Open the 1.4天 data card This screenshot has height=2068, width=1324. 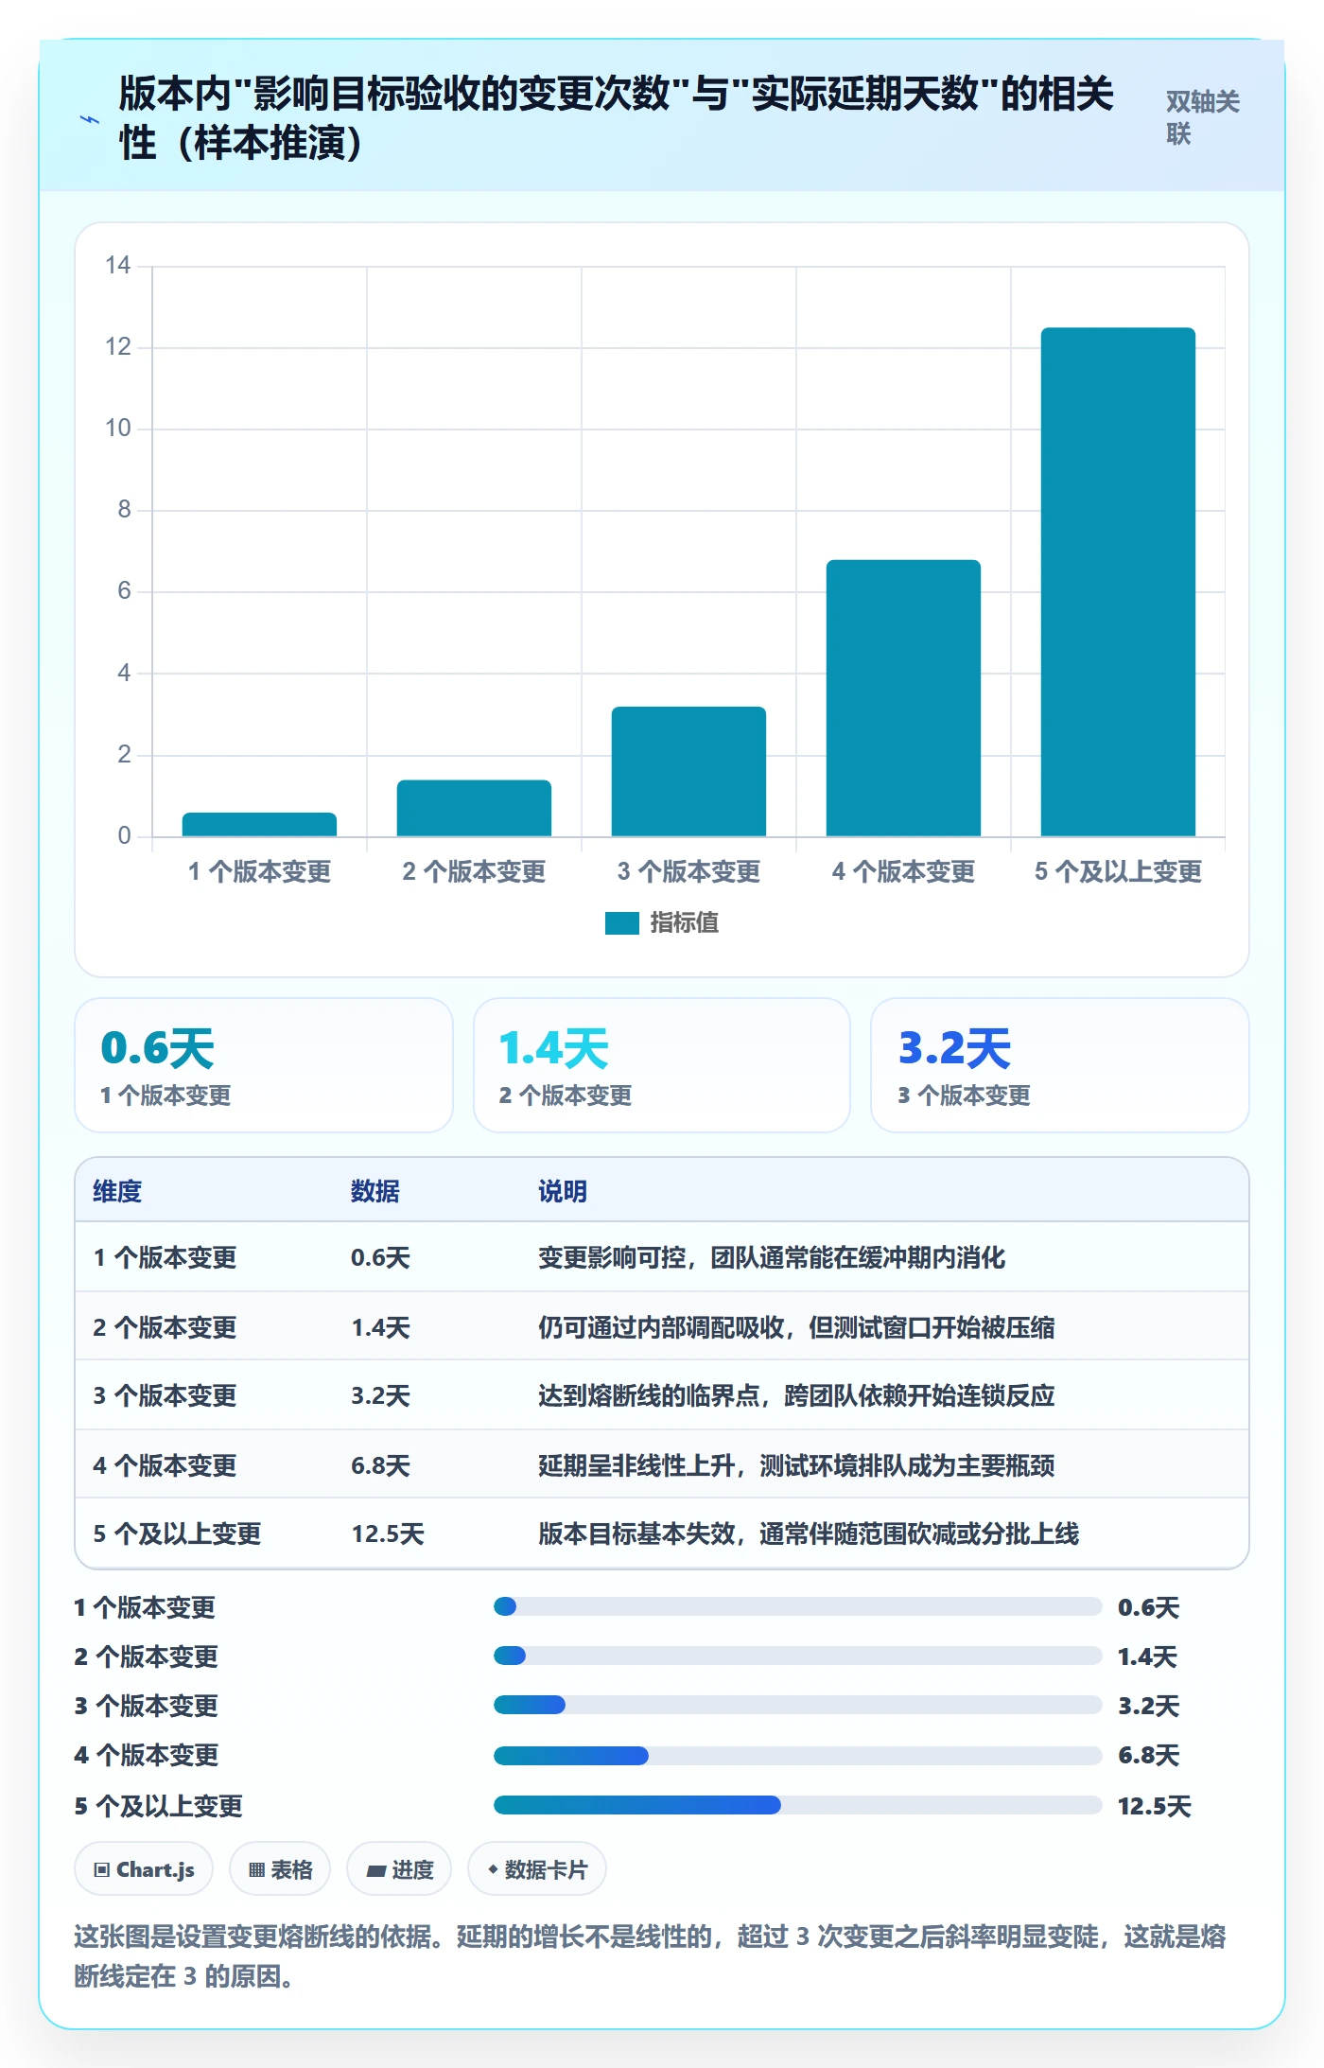pos(662,1065)
